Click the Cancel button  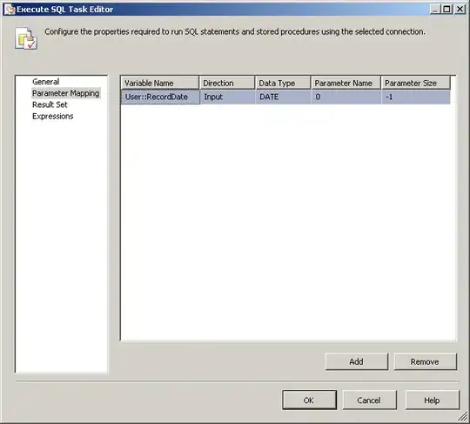[x=369, y=400]
